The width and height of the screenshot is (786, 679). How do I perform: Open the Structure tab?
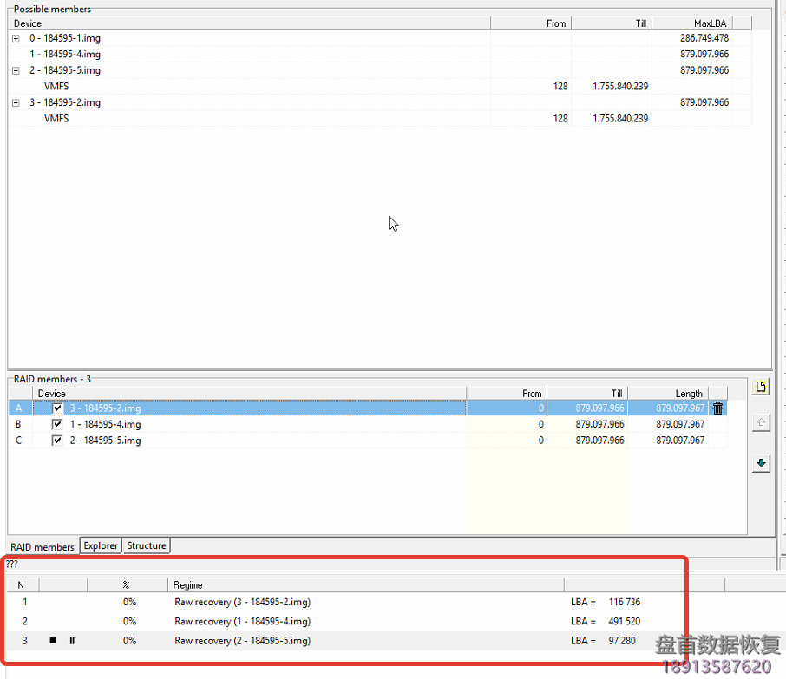(x=146, y=545)
